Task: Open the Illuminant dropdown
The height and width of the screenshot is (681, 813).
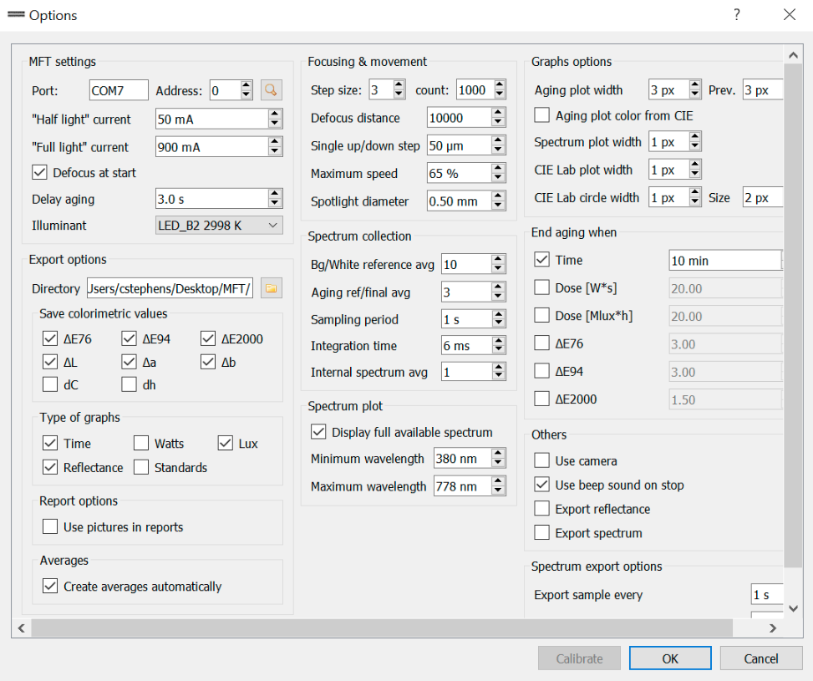Action: click(220, 225)
